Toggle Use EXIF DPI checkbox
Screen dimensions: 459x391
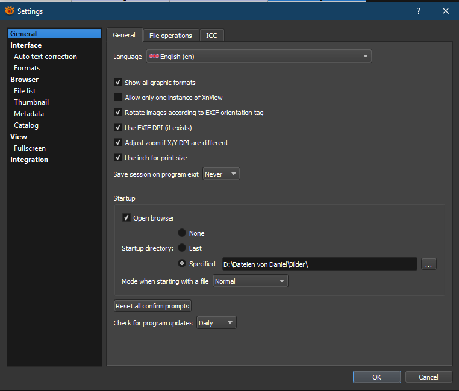118,127
